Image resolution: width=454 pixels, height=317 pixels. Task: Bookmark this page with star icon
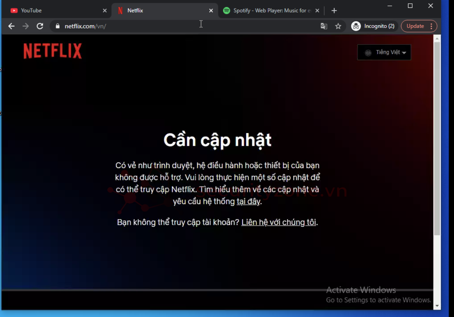[x=338, y=26]
